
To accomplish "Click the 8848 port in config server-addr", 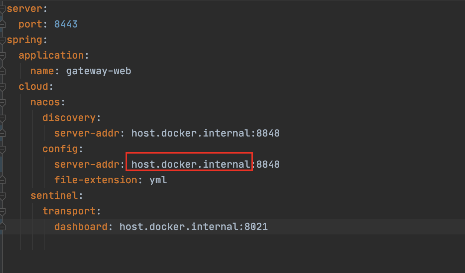I will coord(268,164).
